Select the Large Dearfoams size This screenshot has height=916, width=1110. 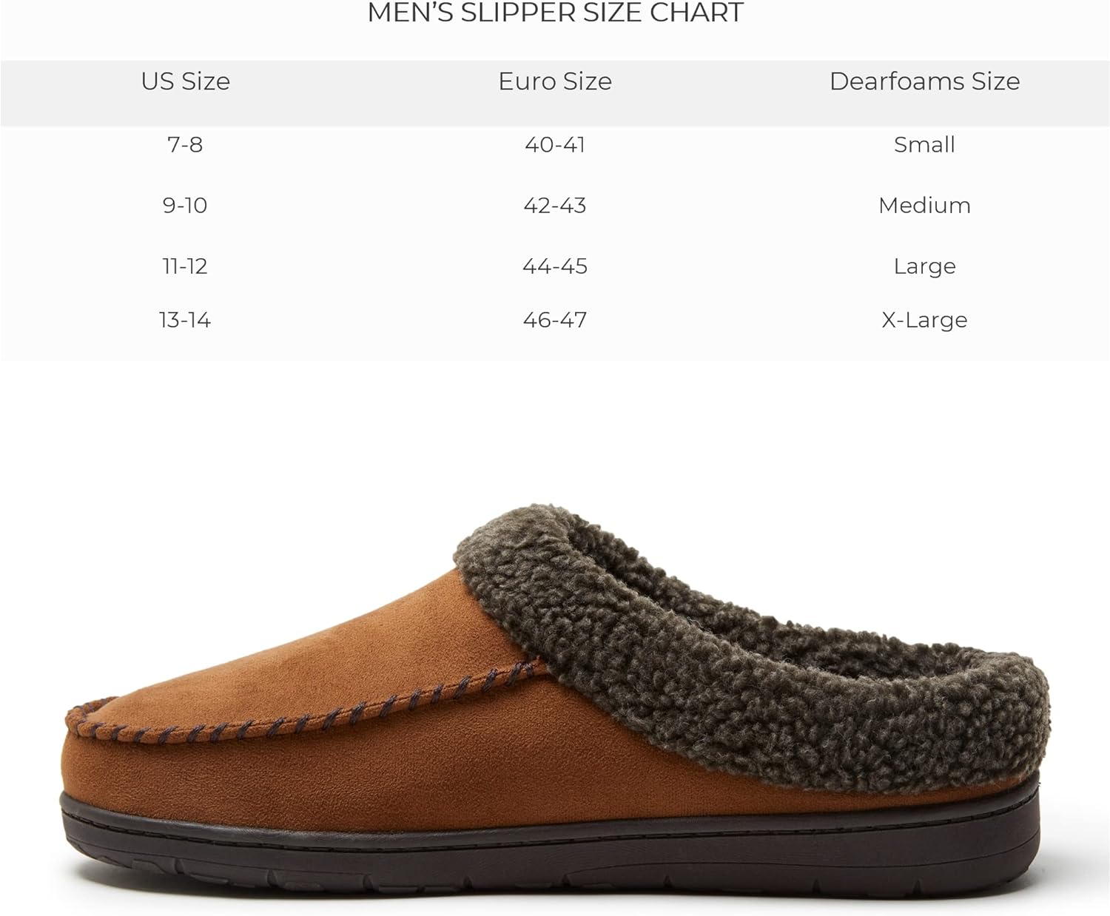(x=924, y=266)
